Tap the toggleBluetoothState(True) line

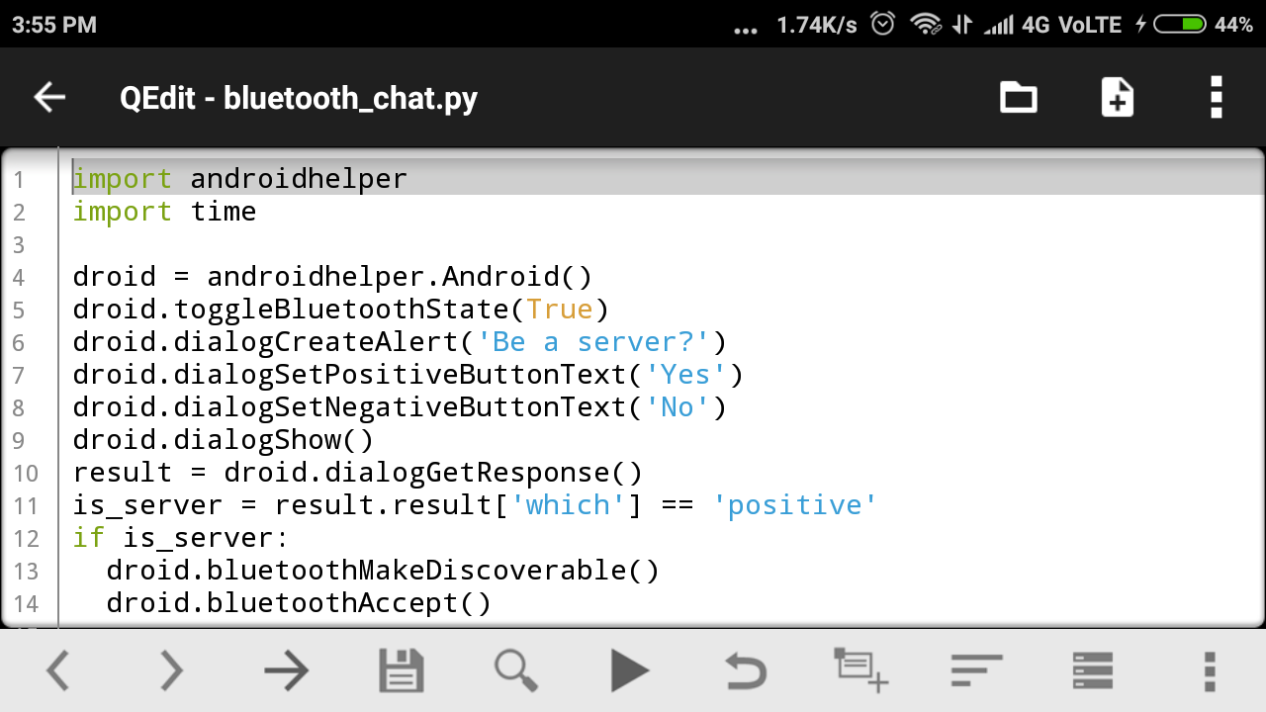click(x=340, y=310)
